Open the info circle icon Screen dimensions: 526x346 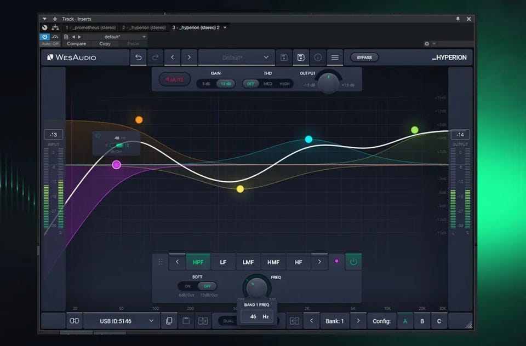318,57
